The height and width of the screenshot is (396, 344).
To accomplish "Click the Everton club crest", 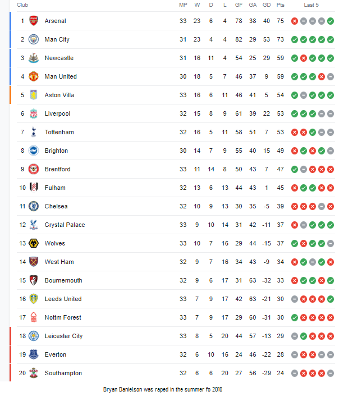I will [34, 354].
